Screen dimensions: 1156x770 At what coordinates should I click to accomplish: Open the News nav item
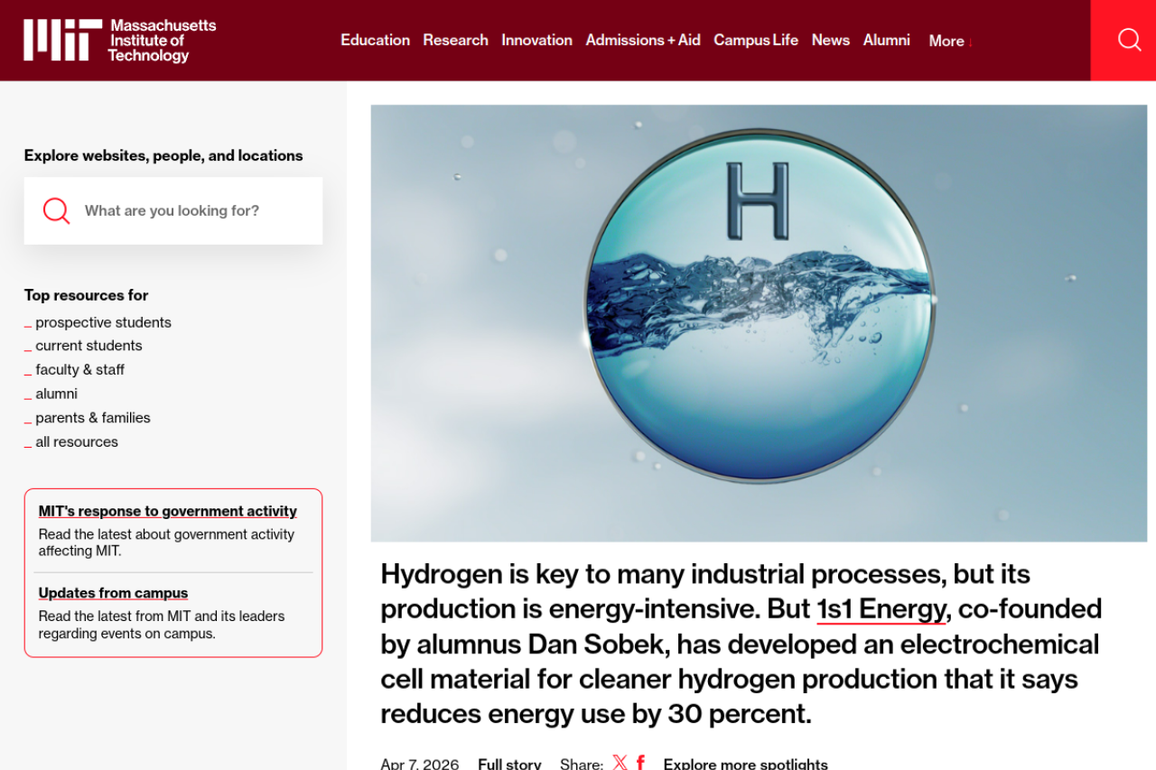click(x=830, y=40)
